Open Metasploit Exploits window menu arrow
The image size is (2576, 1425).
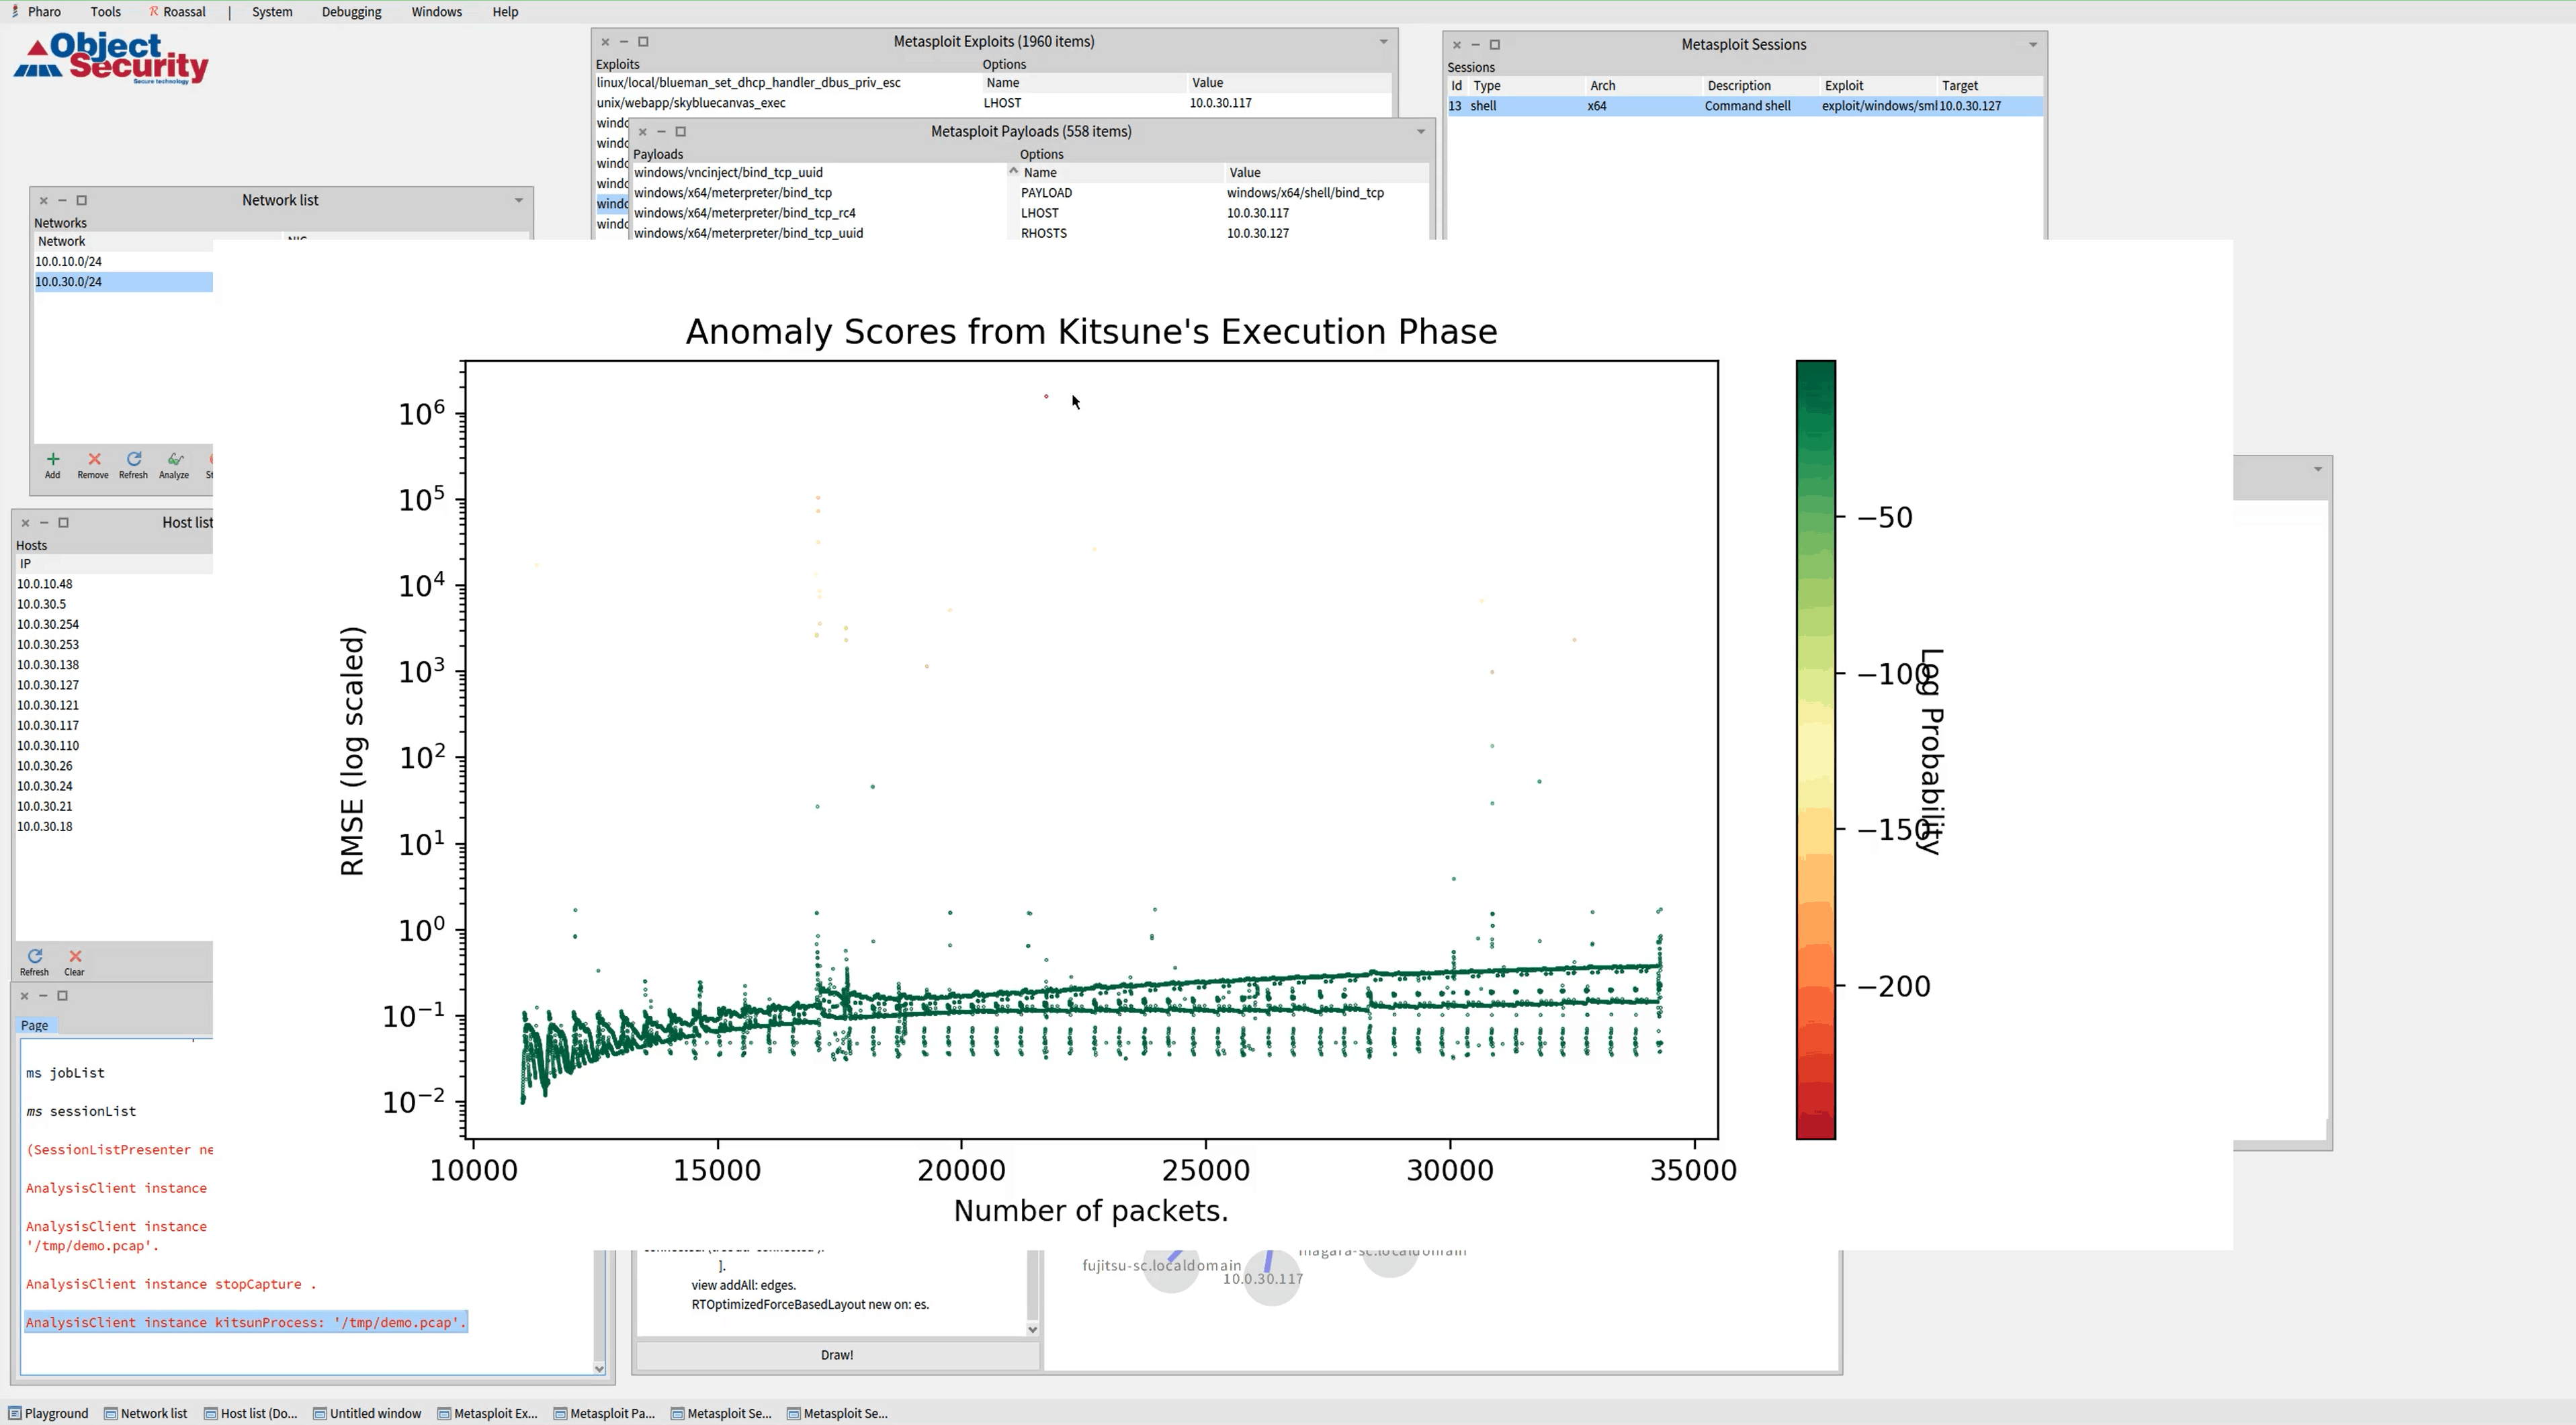tap(1383, 42)
